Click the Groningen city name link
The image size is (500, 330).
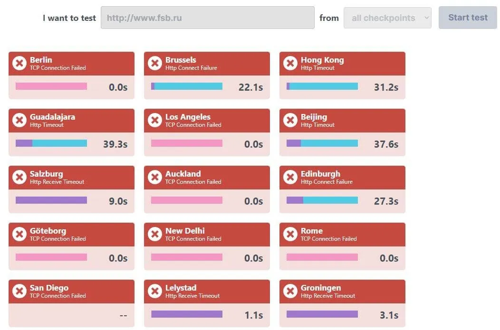coord(321,288)
